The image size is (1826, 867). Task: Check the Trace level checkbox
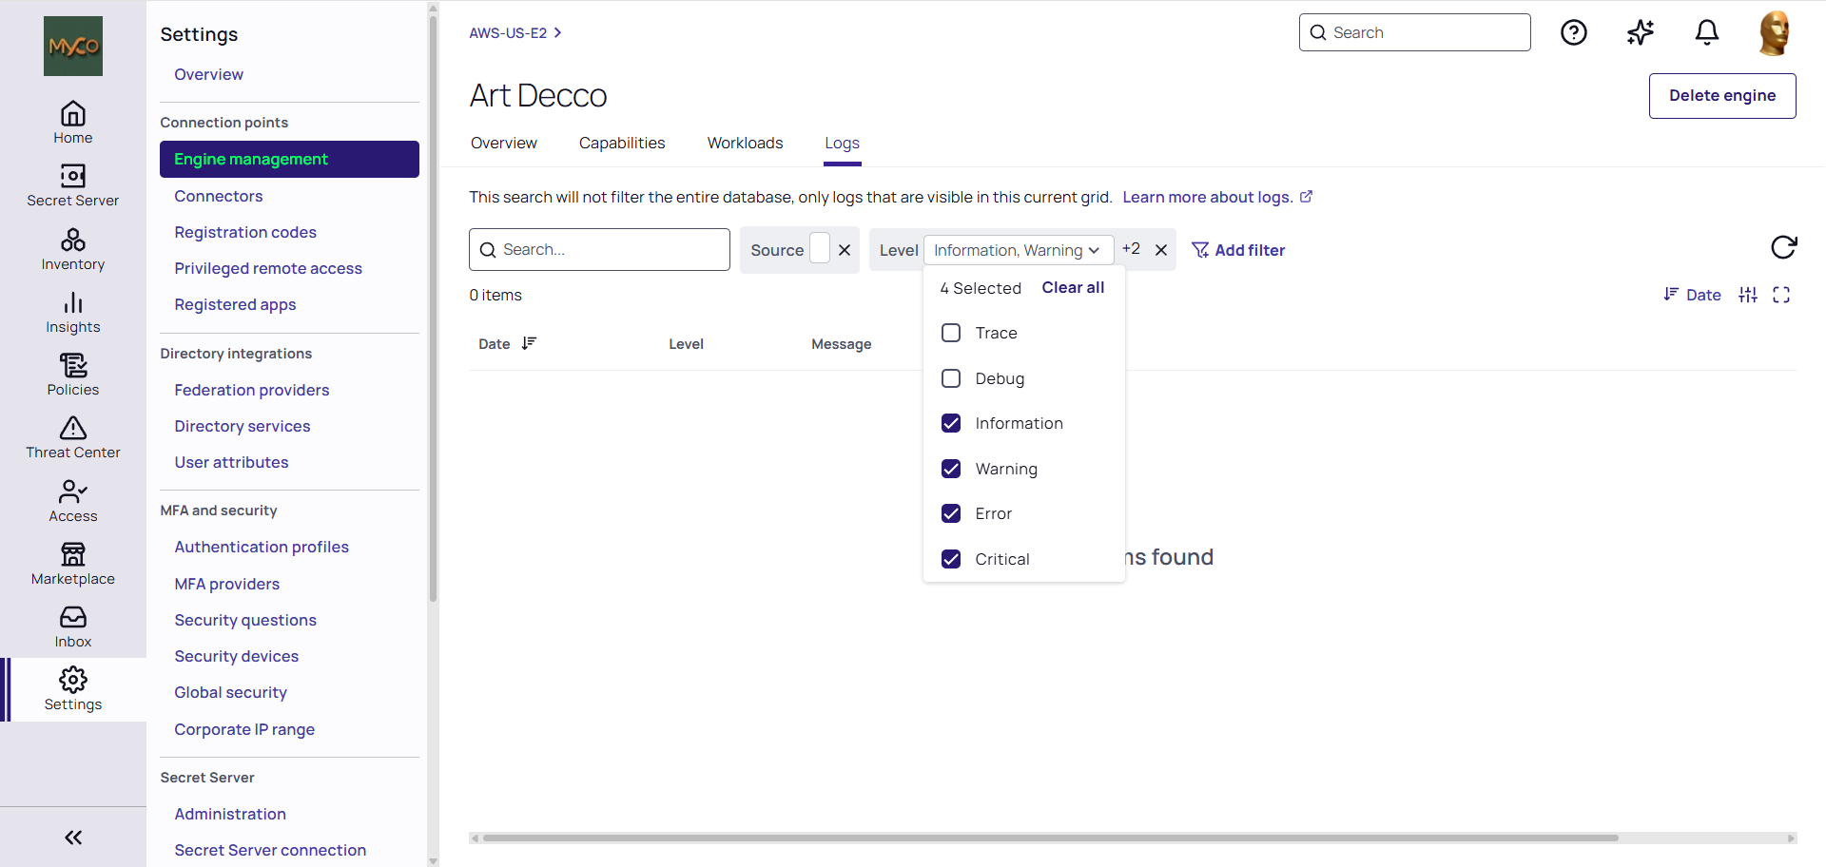coord(951,333)
